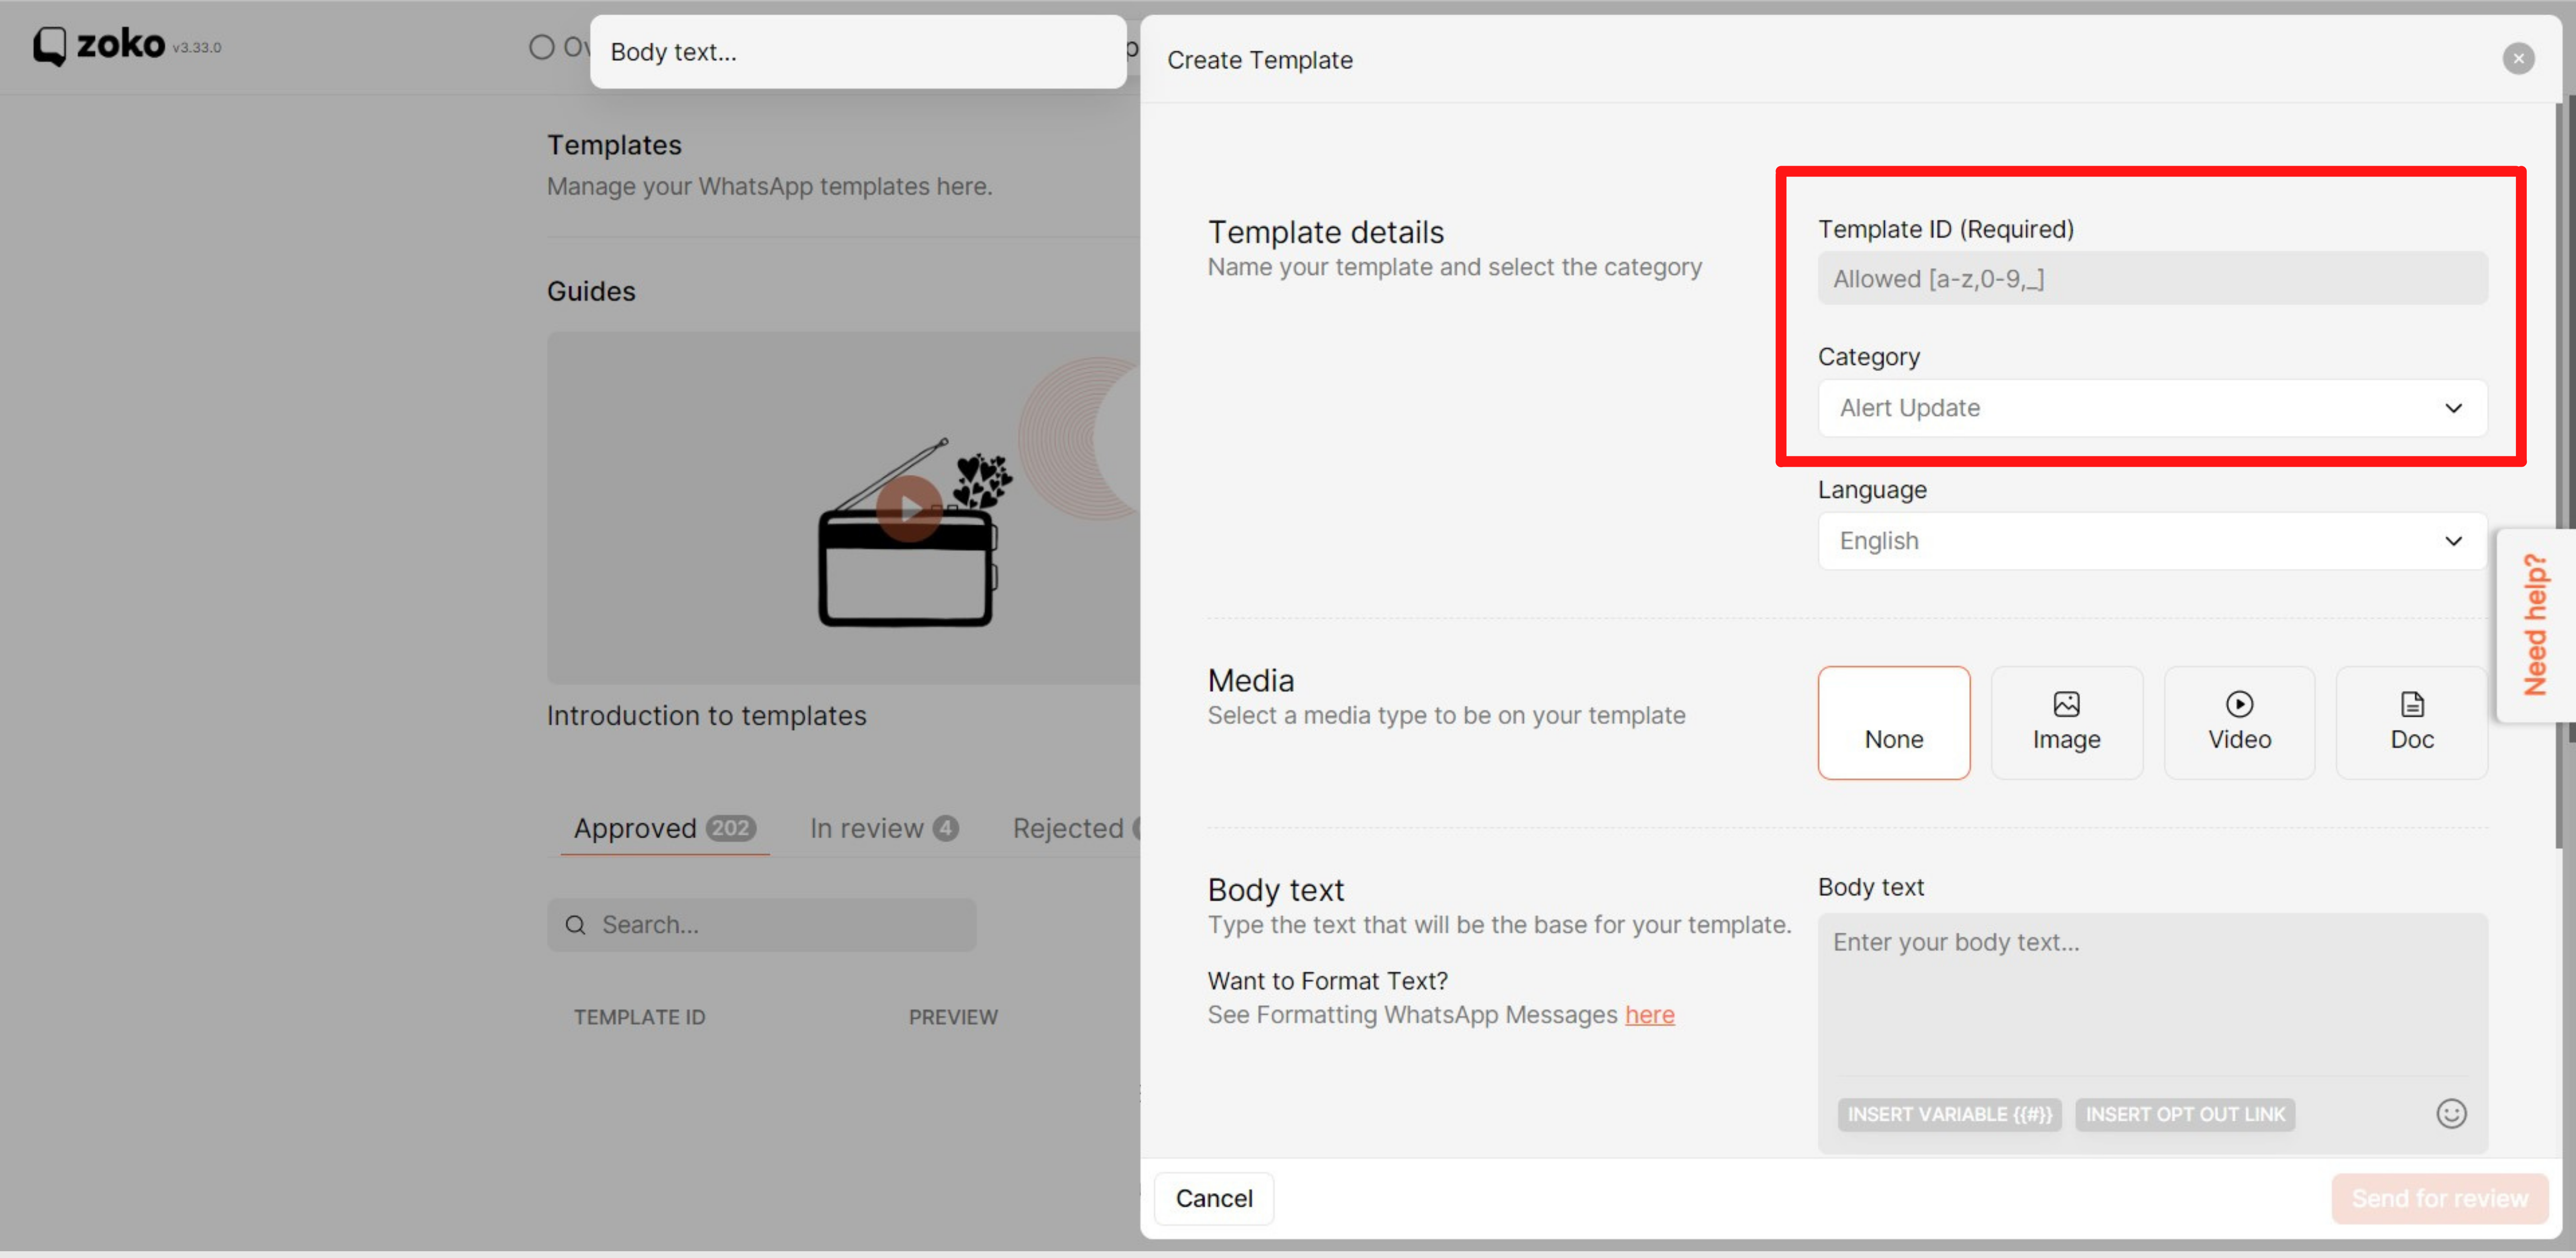
Task: Click the Image media picture icon
Action: (2066, 704)
